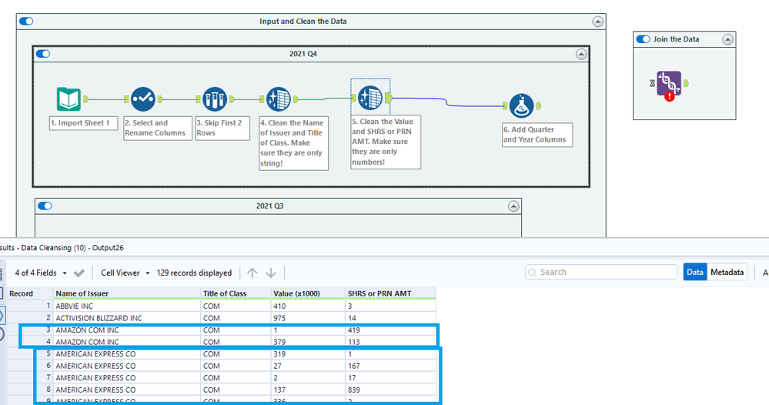Collapse the Input and Clean the Data container

597,22
